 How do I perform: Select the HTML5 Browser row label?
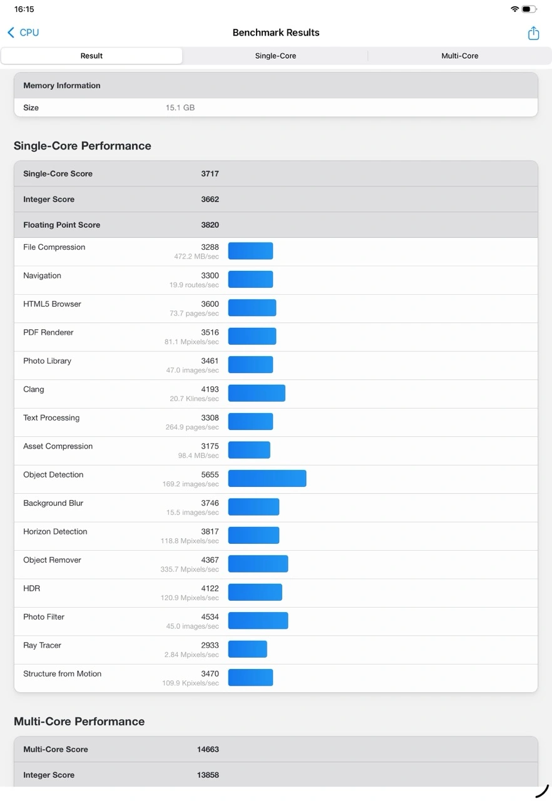pyautogui.click(x=52, y=304)
